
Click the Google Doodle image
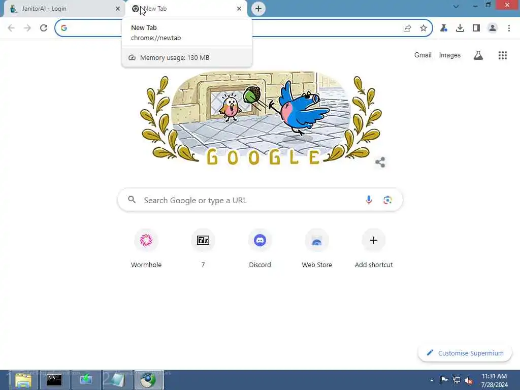click(x=261, y=119)
